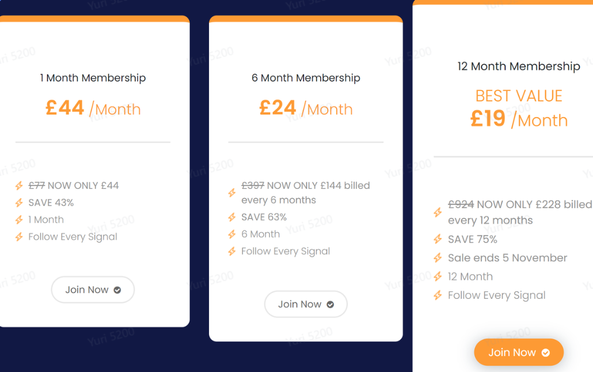Click lightning icon beside 12 Month feature
This screenshot has height=372, width=593.
tap(438, 276)
